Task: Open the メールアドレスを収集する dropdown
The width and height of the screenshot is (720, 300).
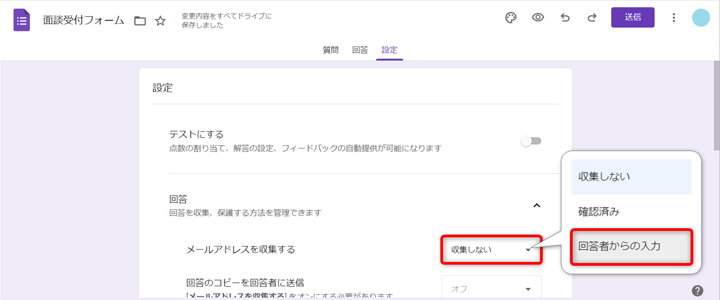Action: 491,250
